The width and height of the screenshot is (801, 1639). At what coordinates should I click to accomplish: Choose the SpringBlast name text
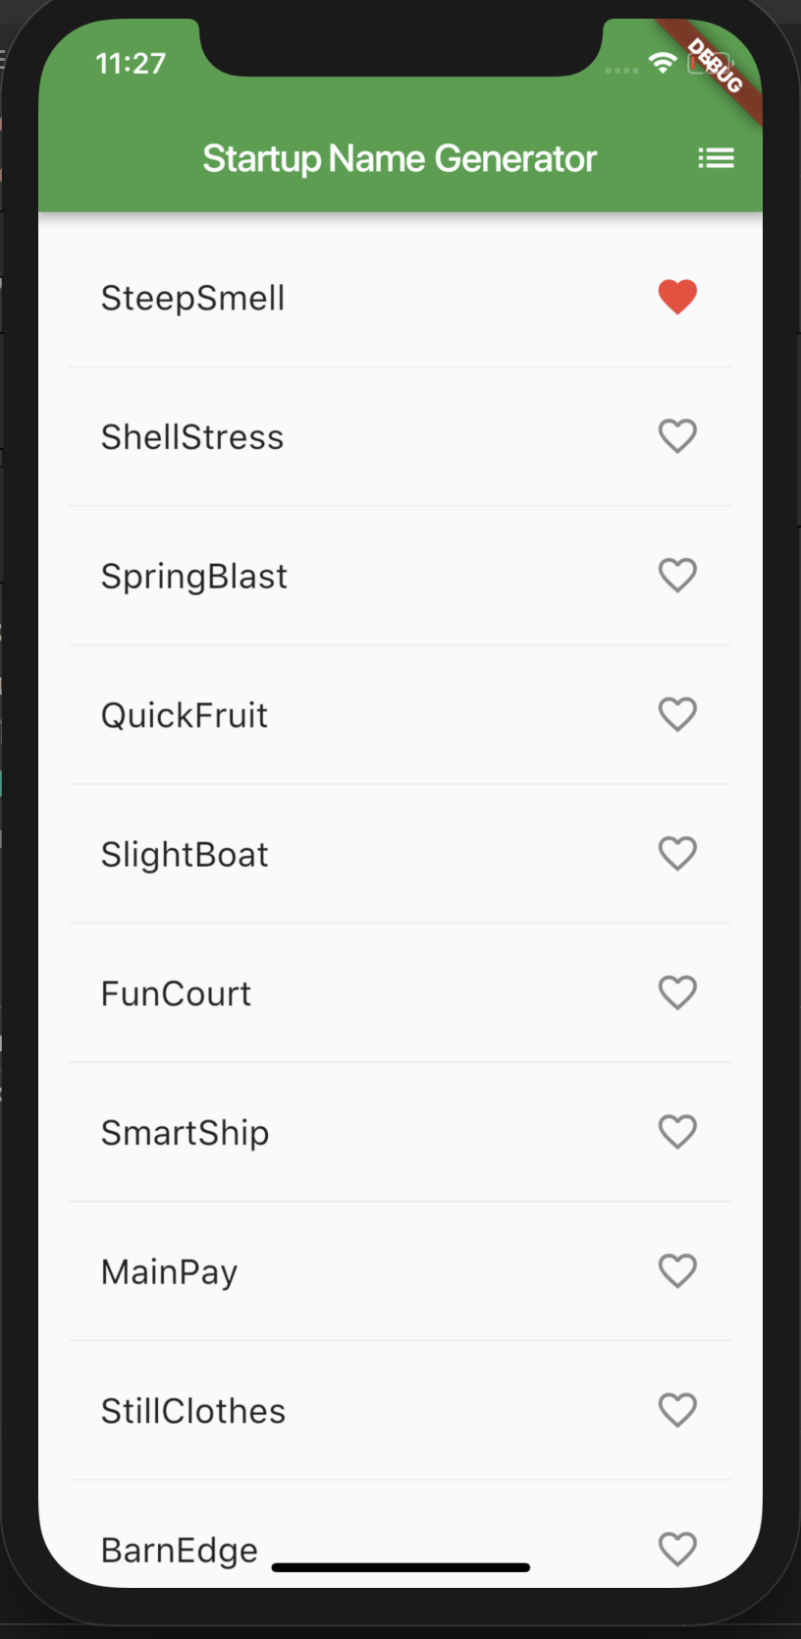pos(194,577)
